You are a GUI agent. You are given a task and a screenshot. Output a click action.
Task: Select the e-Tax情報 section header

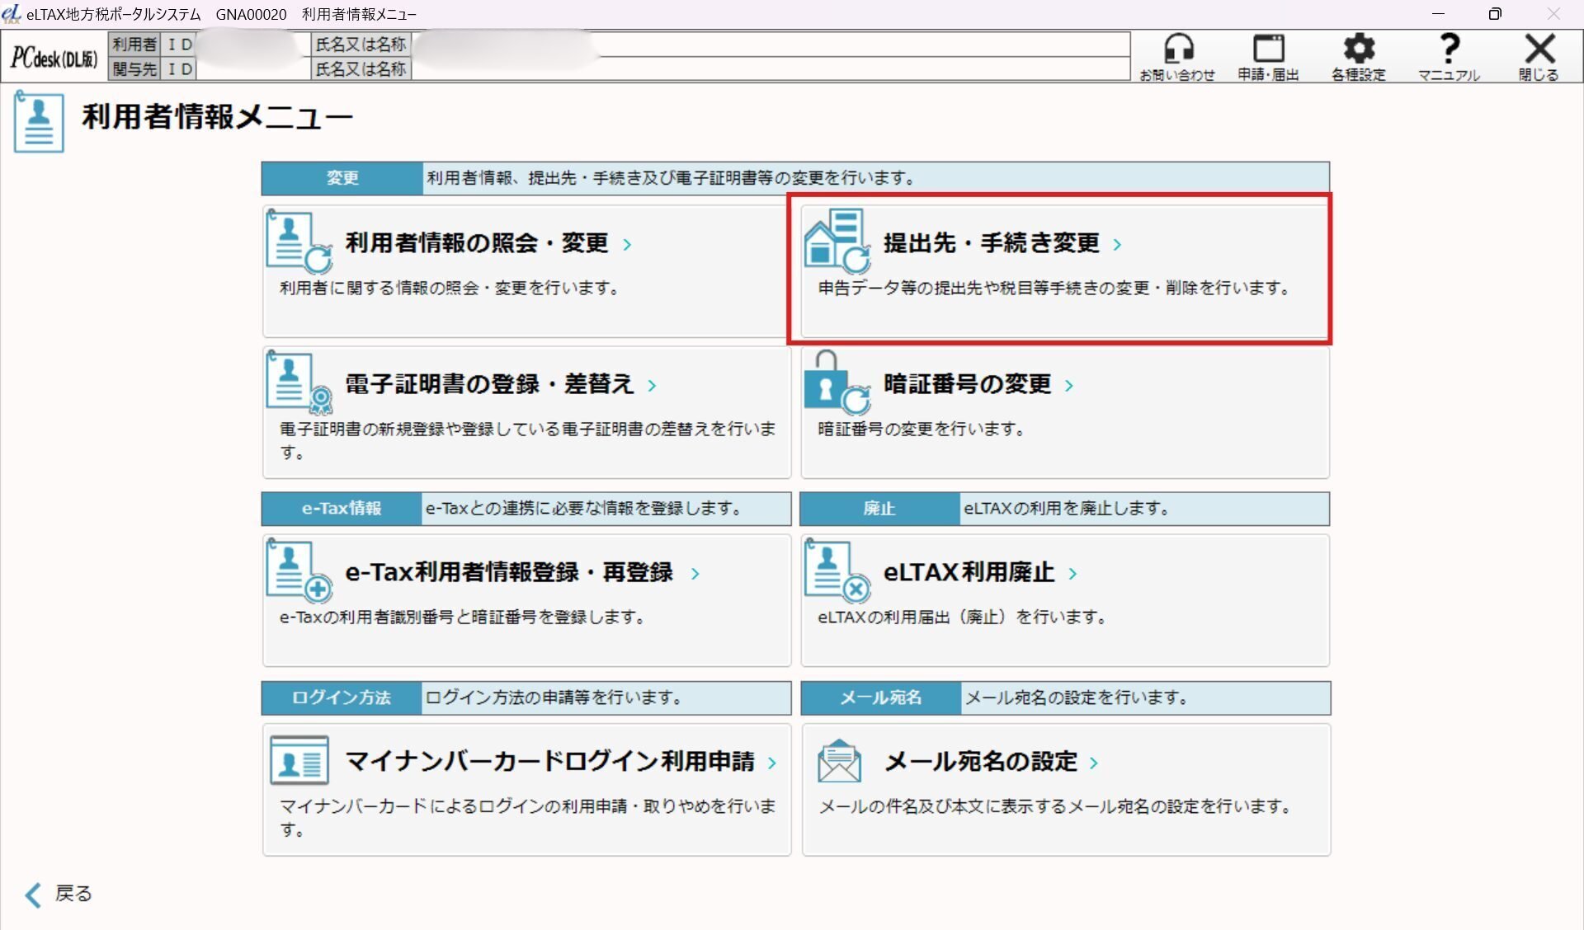click(x=340, y=509)
